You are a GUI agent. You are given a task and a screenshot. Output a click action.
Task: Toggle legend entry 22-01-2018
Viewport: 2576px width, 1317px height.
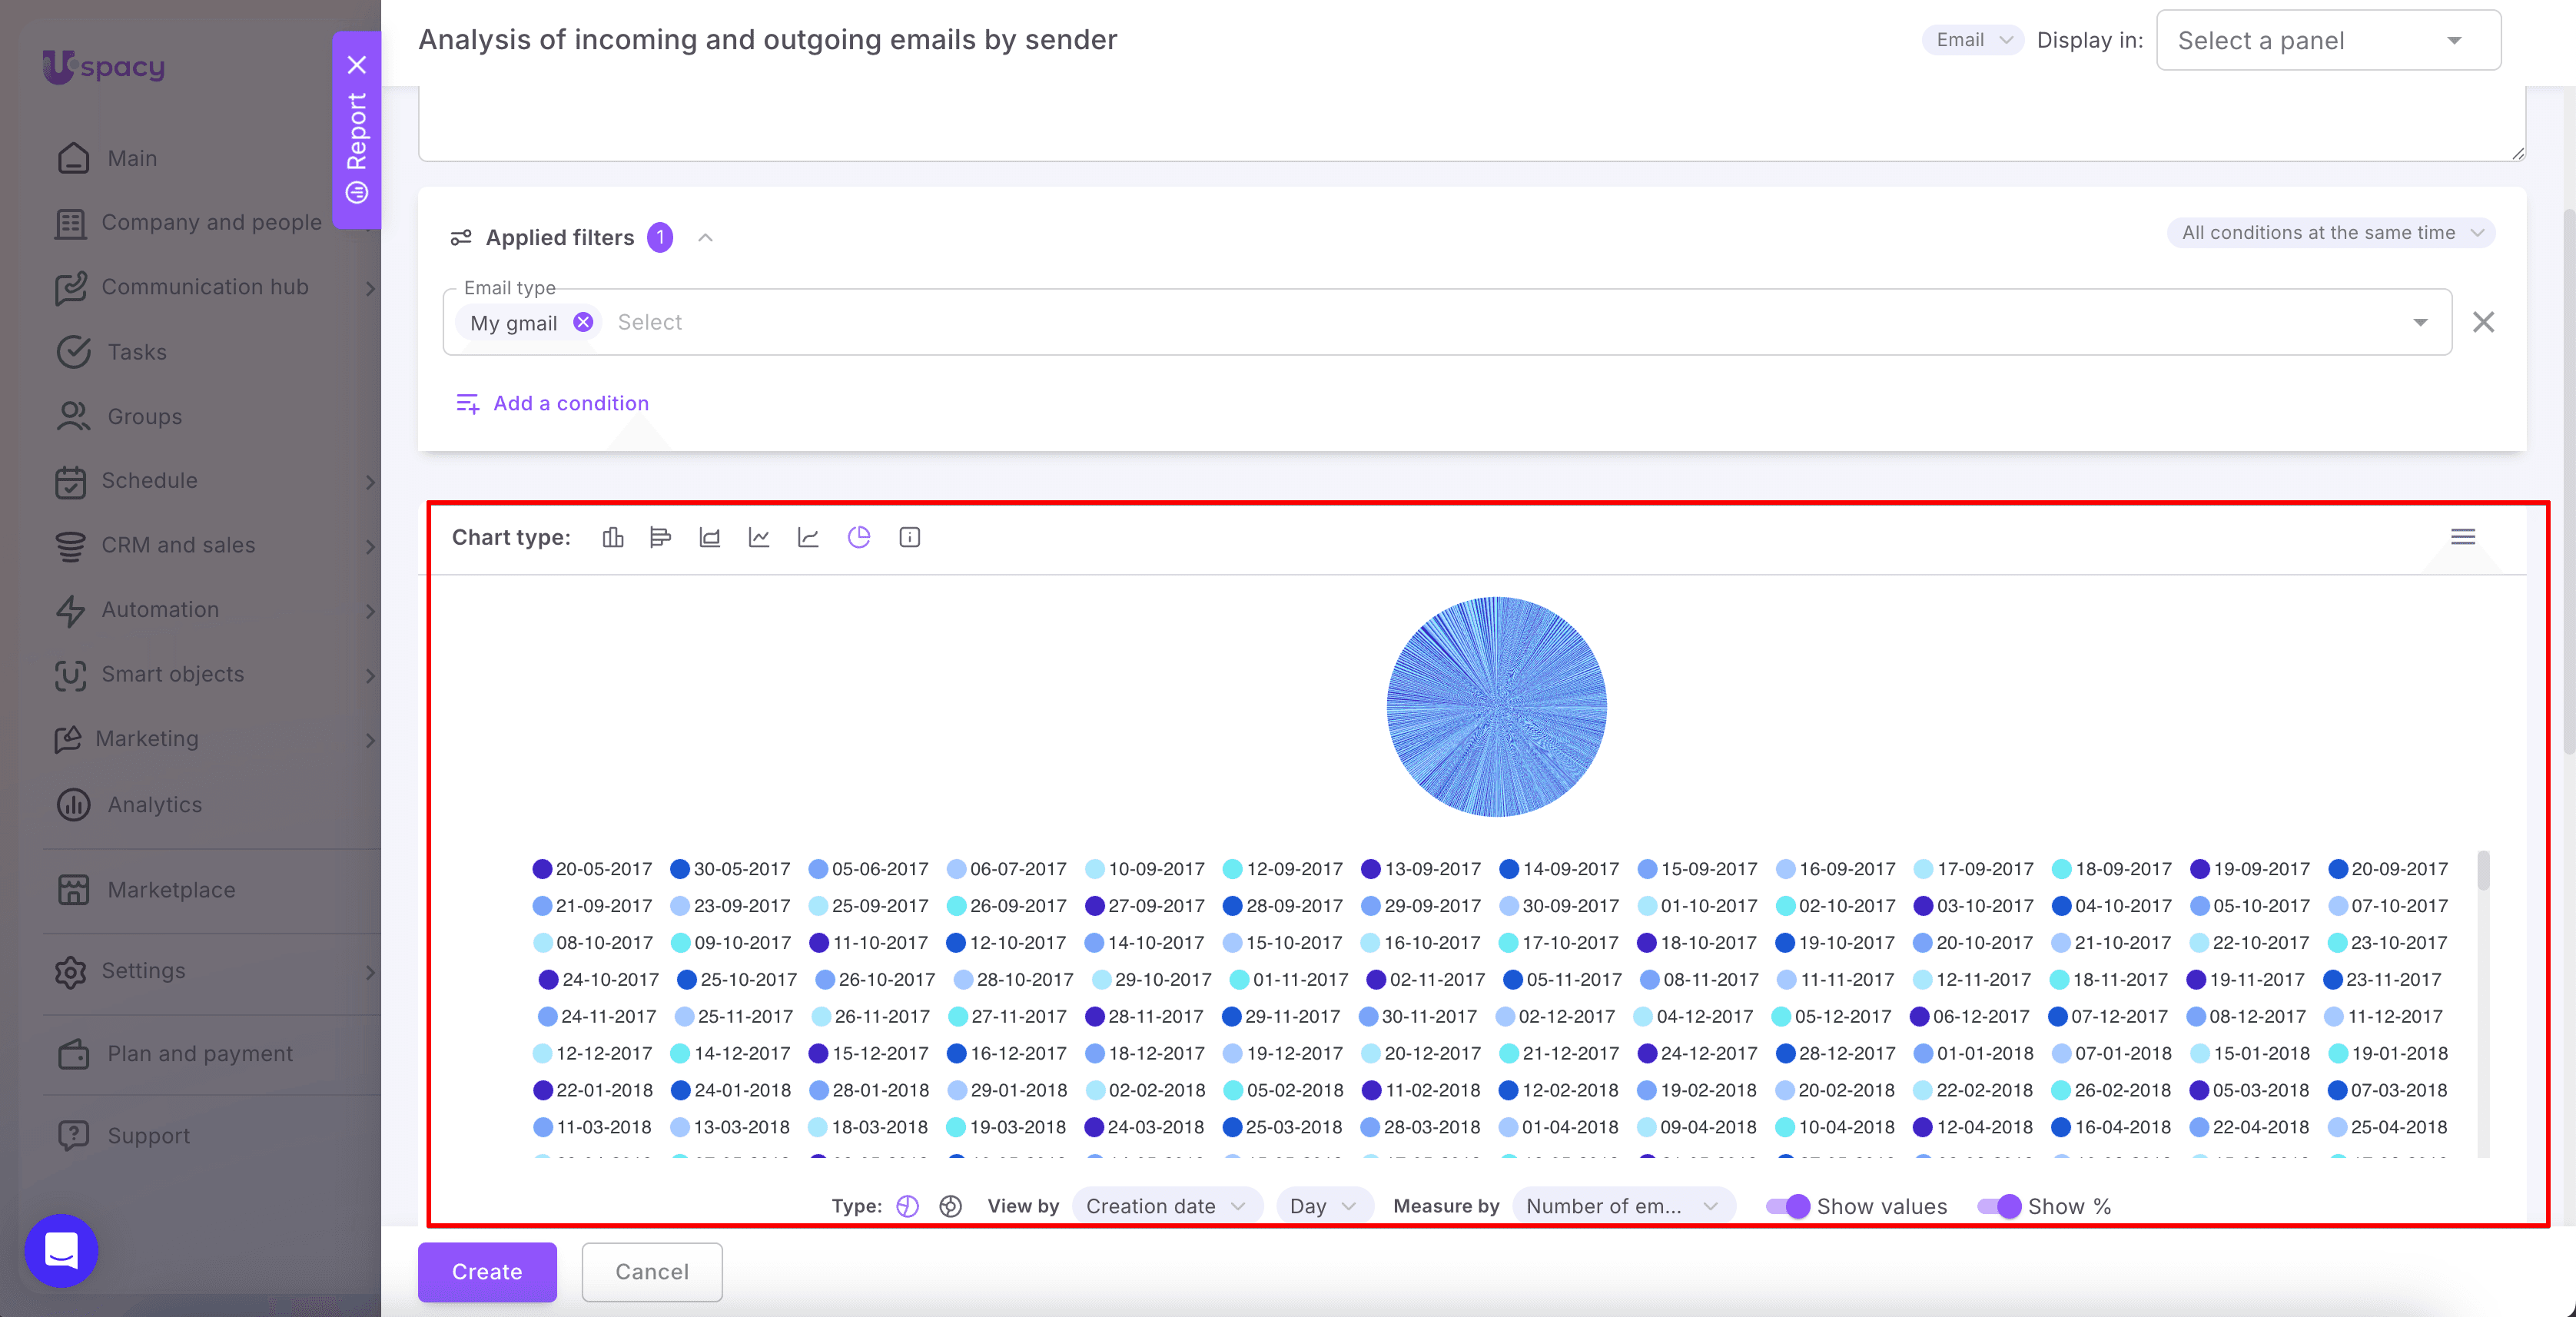pos(593,1091)
